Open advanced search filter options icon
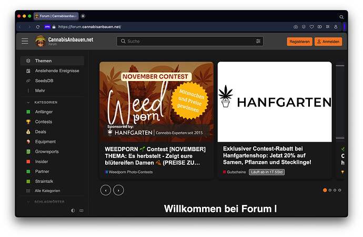Viewport: 363px width, 237px height. pyautogui.click(x=258, y=41)
